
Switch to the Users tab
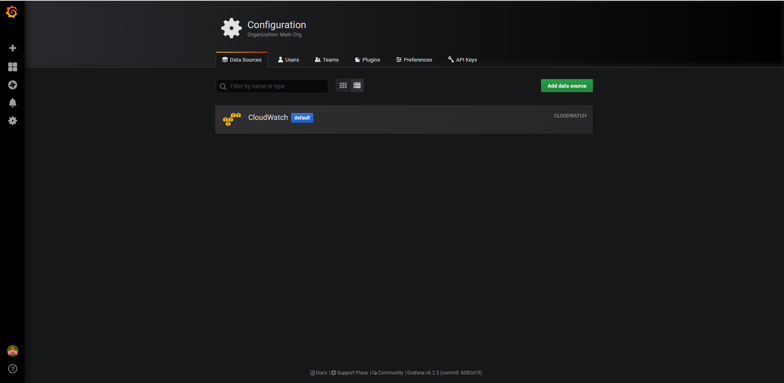tap(288, 60)
